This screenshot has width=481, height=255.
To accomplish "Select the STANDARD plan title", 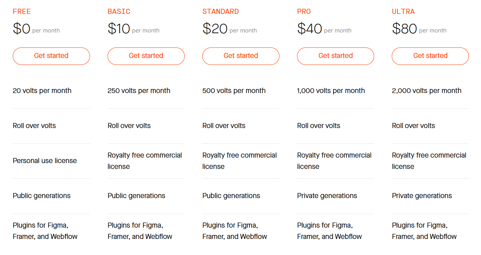I will coord(221,12).
